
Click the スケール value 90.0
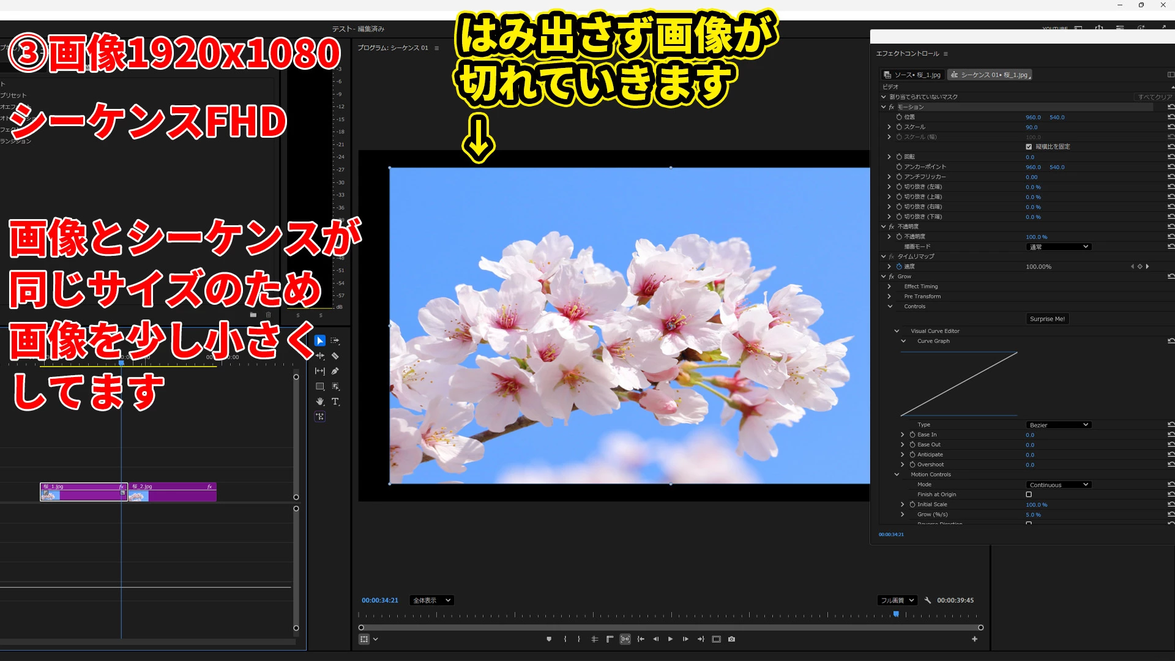(1031, 127)
